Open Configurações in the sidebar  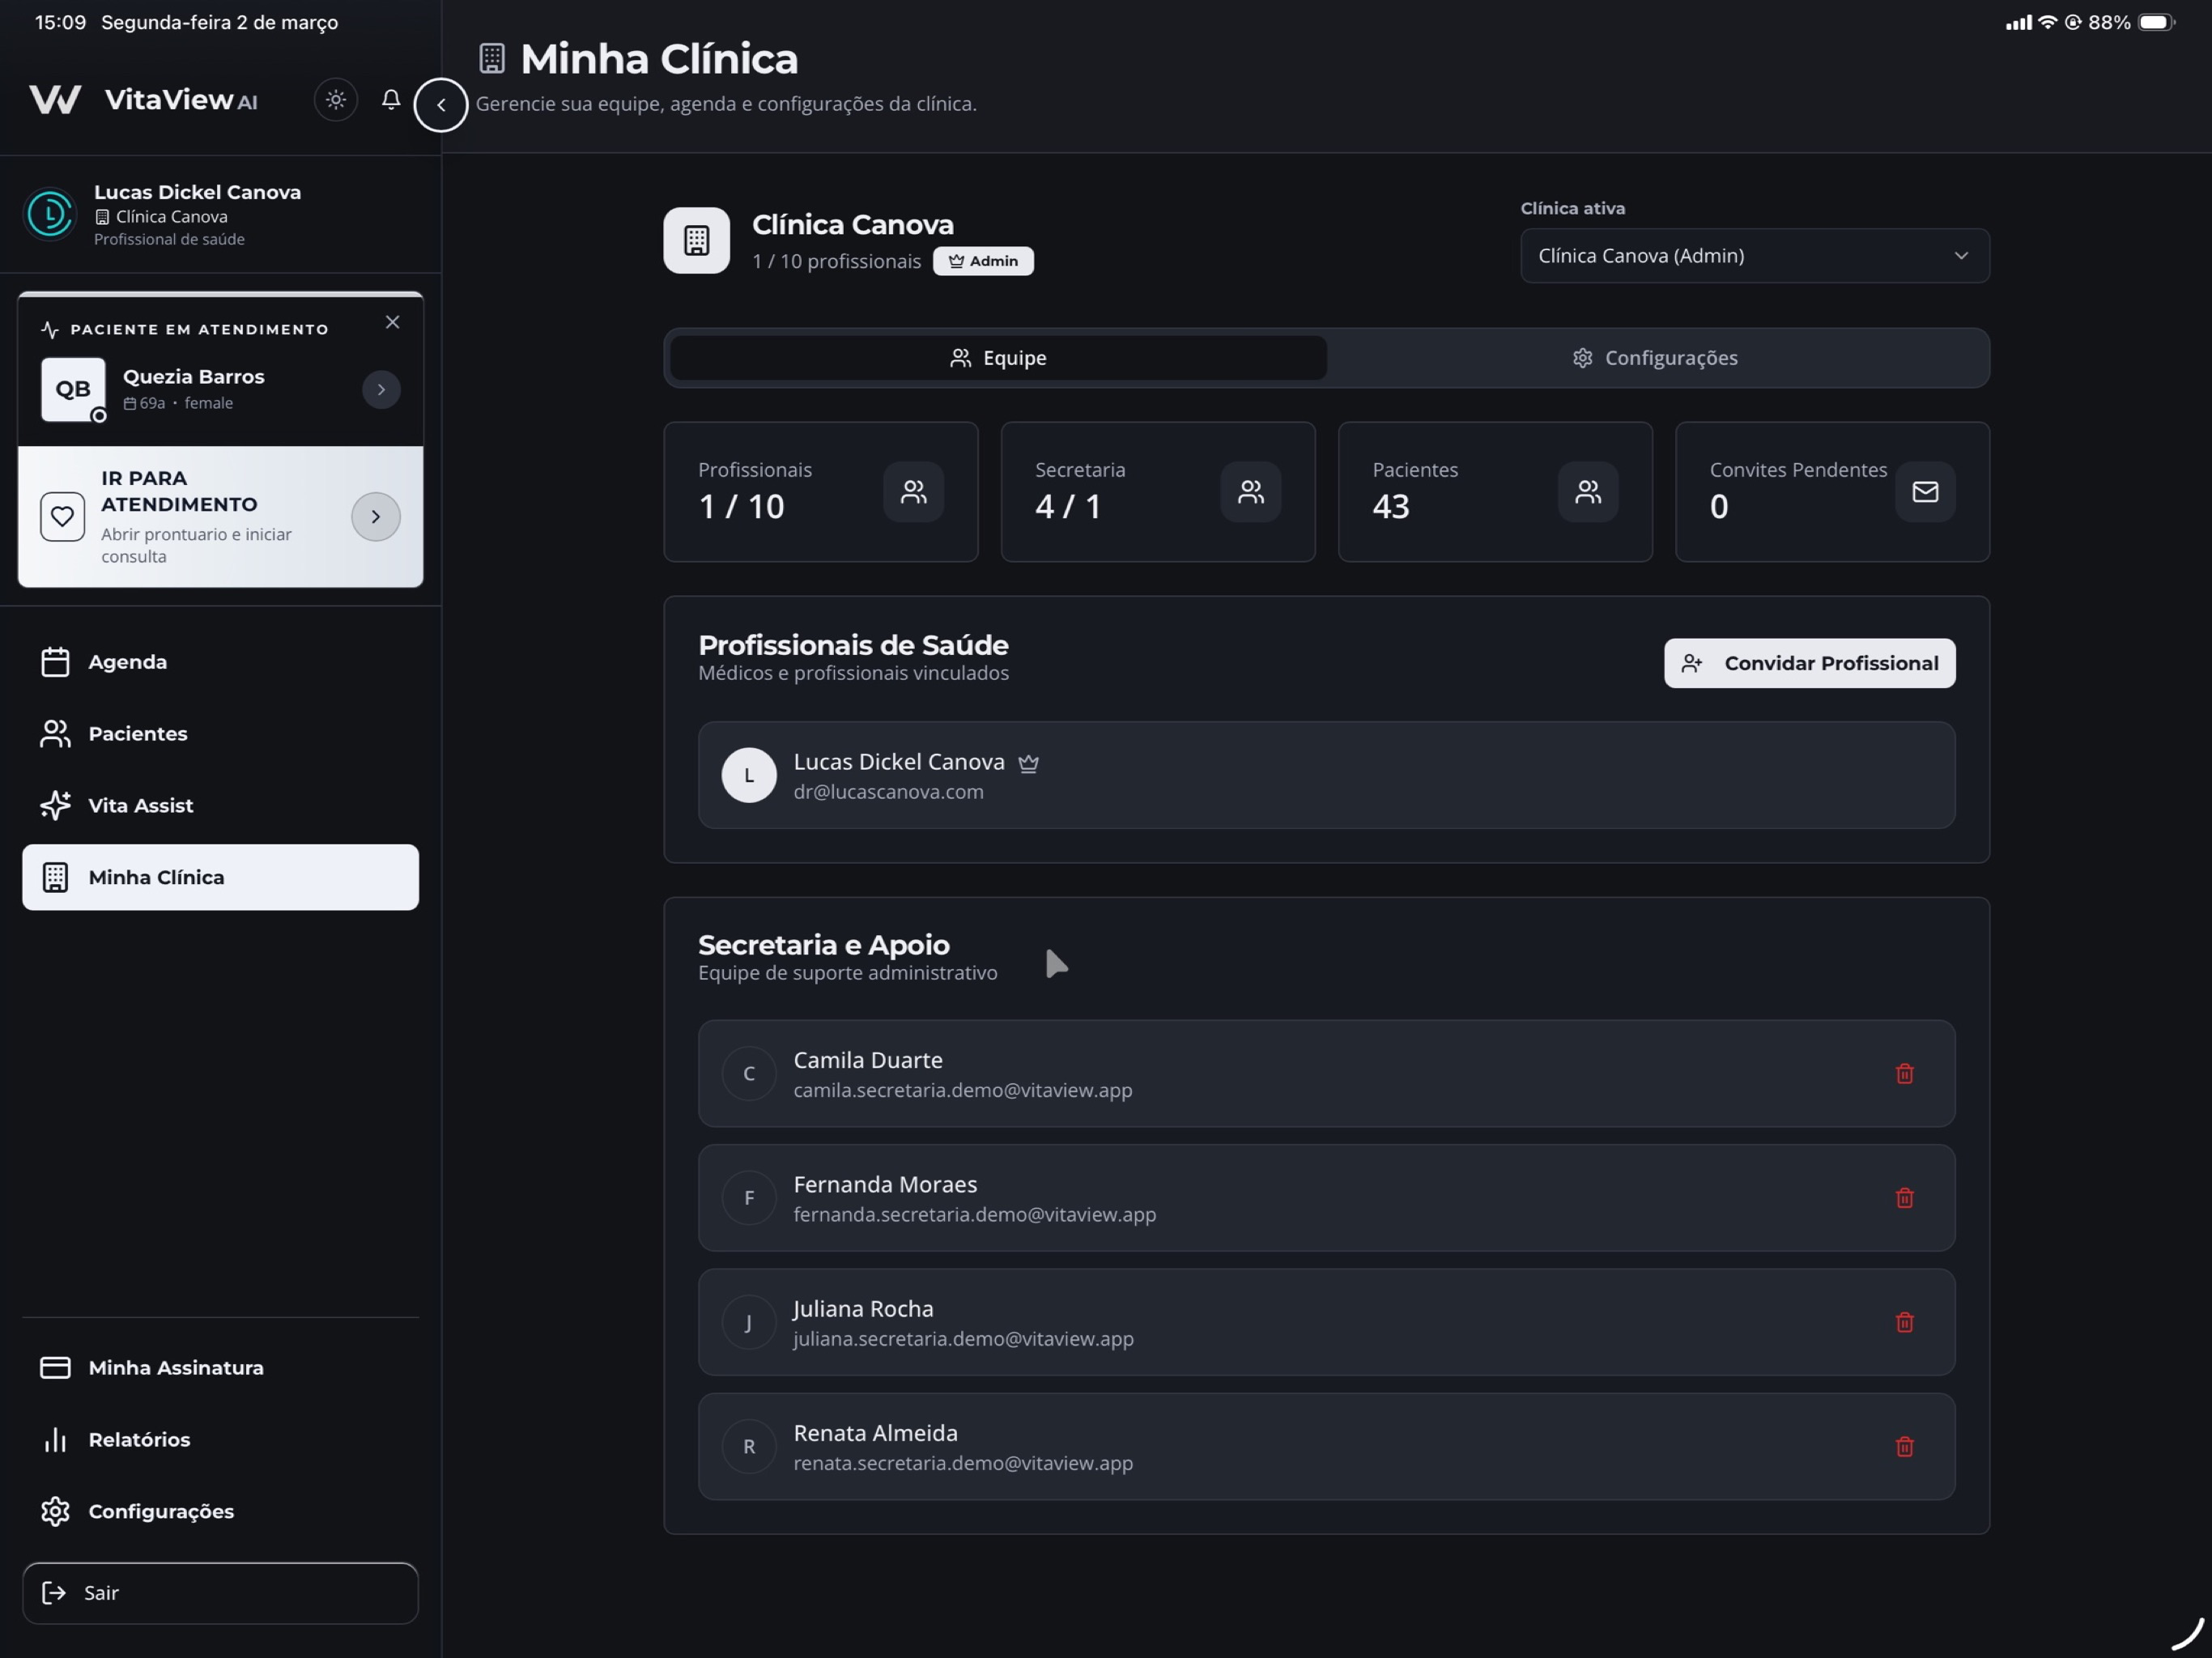click(x=220, y=1512)
